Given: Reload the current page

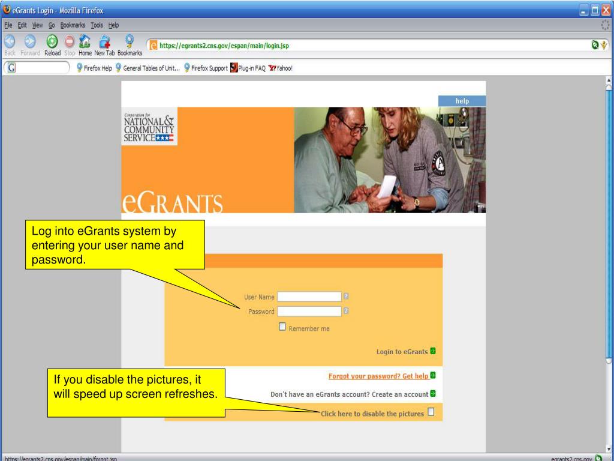Looking at the screenshot, I should [x=52, y=41].
